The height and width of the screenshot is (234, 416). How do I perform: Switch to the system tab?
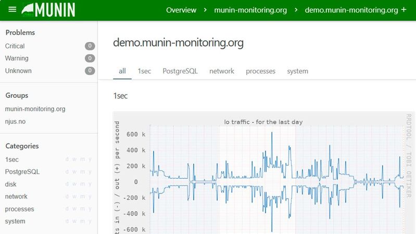point(297,71)
